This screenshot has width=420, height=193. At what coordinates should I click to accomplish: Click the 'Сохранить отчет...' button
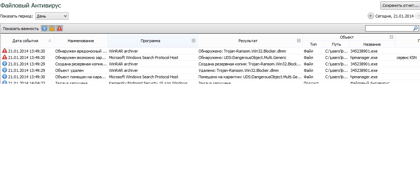[x=400, y=5]
